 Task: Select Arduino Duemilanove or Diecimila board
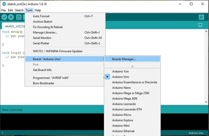pyautogui.click(x=132, y=82)
